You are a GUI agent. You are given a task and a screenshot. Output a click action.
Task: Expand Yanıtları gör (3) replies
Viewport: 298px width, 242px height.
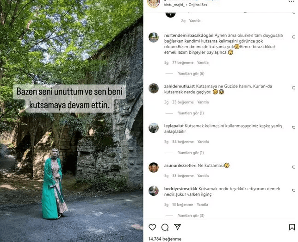[191, 216]
